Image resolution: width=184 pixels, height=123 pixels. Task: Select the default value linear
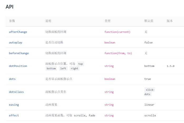(x=149, y=105)
